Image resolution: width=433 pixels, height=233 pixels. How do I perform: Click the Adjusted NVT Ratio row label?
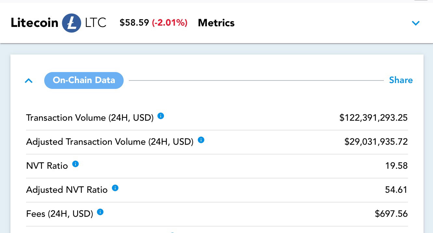click(x=67, y=190)
